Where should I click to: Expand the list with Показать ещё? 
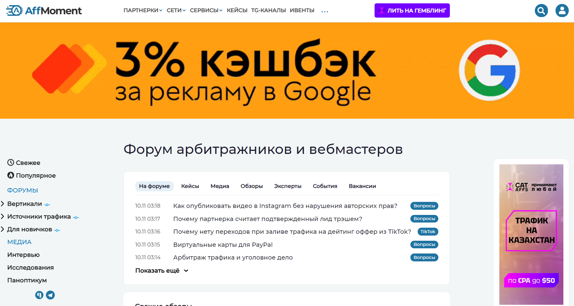pos(162,270)
